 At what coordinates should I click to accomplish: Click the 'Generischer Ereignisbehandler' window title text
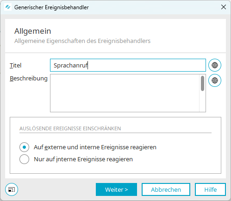tap(51, 7)
